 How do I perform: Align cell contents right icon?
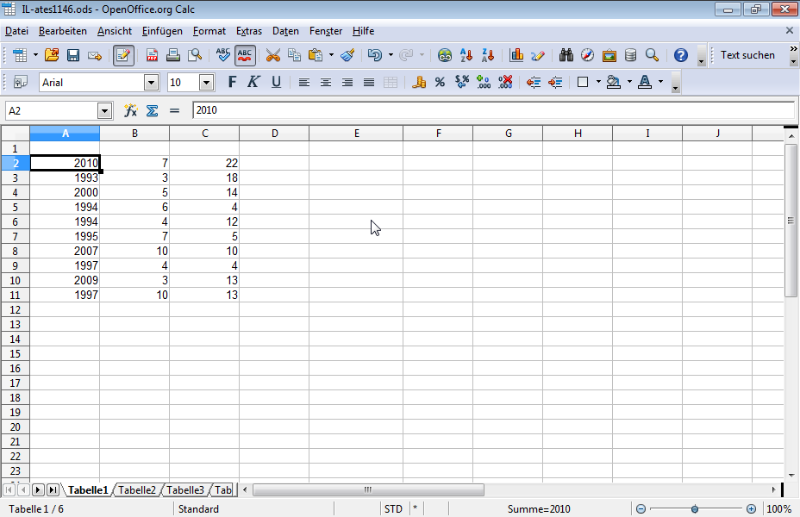[347, 82]
